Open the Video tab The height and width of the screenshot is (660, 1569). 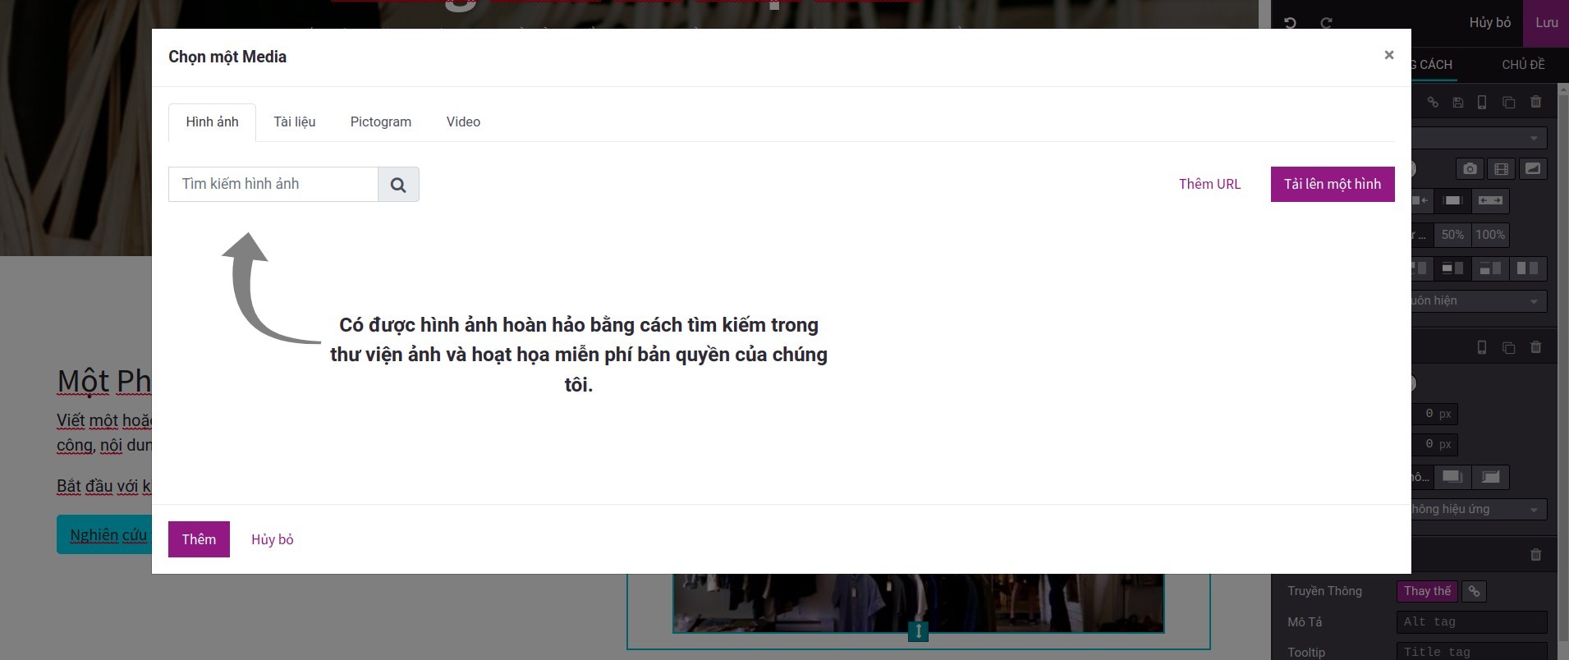pyautogui.click(x=463, y=121)
